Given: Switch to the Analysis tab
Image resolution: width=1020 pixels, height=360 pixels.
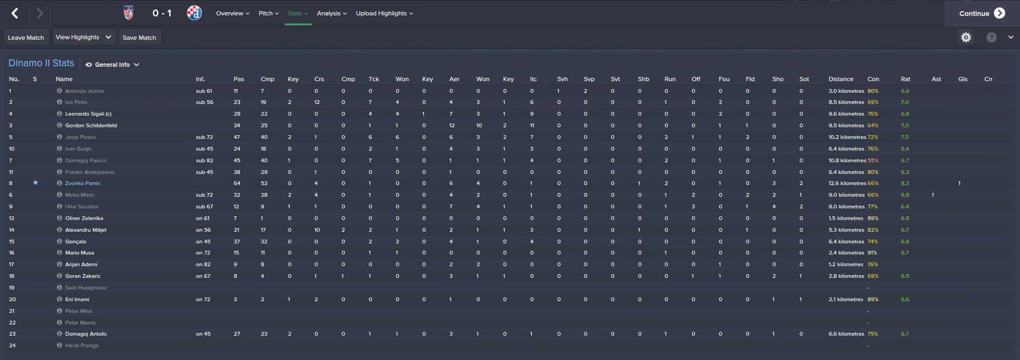Looking at the screenshot, I should coord(331,13).
